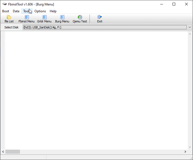Screen dimensions: 193x160
Task: Close the FbinstTool window
Action: coord(186,4)
